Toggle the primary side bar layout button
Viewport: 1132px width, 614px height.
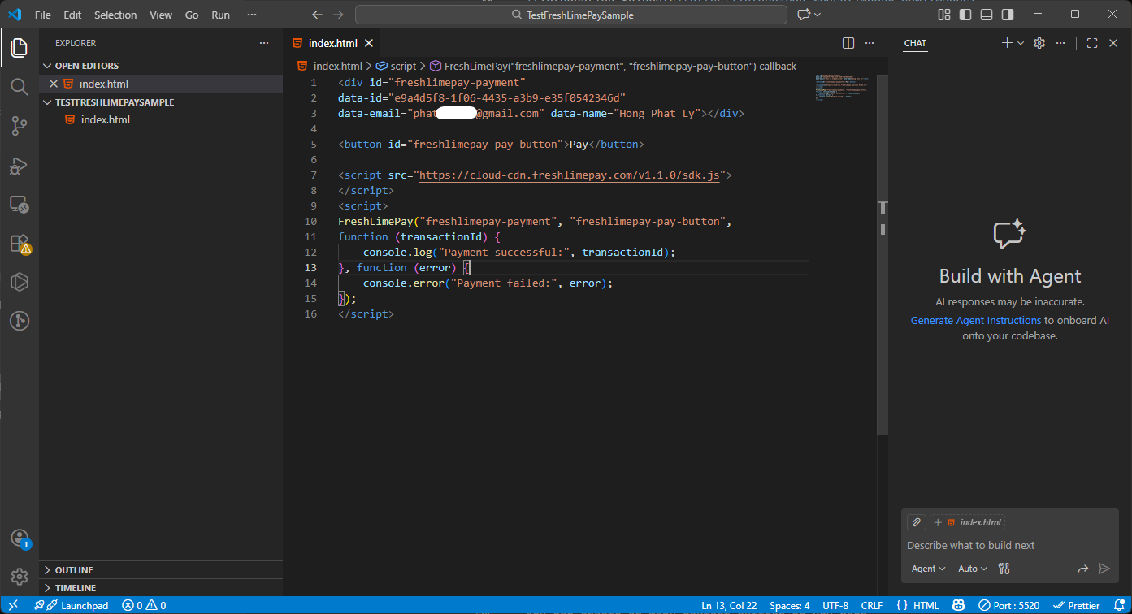click(x=965, y=15)
